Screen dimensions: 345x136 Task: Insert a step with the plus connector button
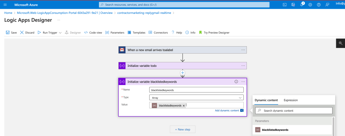point(183,73)
